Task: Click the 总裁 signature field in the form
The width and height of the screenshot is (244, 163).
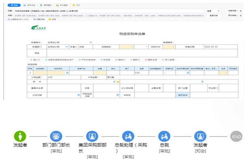Action: [x=107, y=88]
